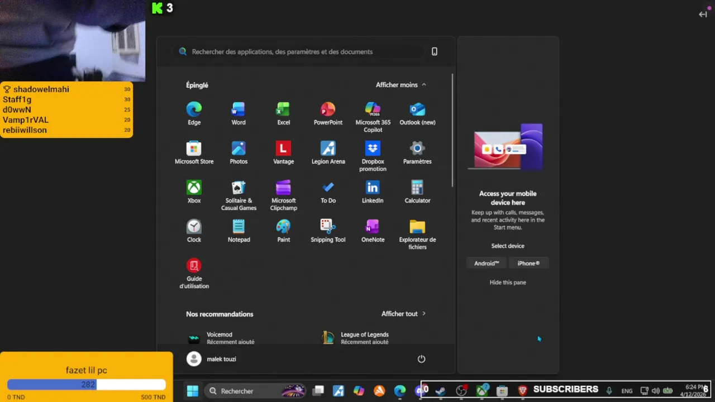
Task: Open the OneNote app
Action: [x=373, y=231]
